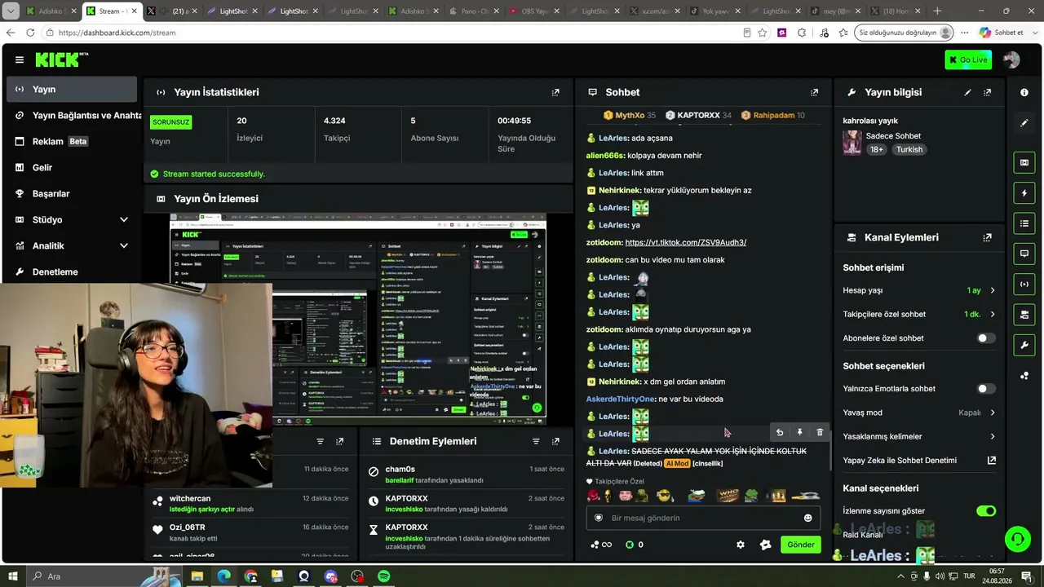
Task: Open the Windows Start menu
Action: [13, 576]
